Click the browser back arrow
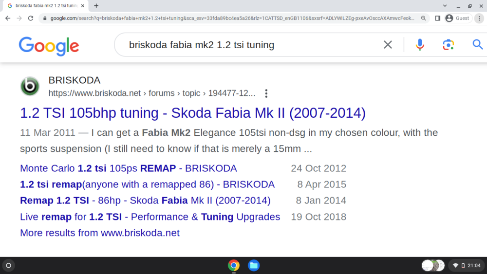 tap(8, 18)
